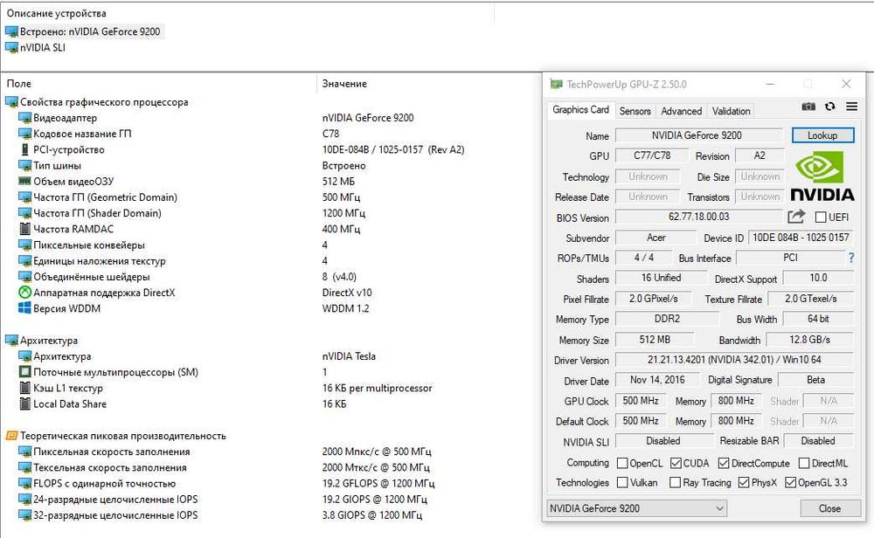Screen dimensions: 874x538
Task: Open the Advanced tab
Action: point(681,112)
